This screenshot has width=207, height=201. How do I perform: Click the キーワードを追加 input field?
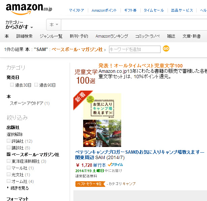[135, 49]
